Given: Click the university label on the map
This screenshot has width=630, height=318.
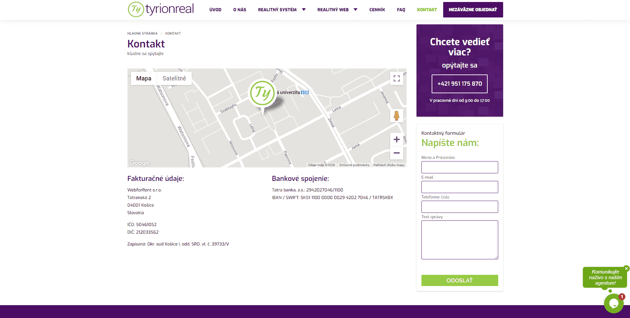Looking at the screenshot, I should (x=292, y=93).
